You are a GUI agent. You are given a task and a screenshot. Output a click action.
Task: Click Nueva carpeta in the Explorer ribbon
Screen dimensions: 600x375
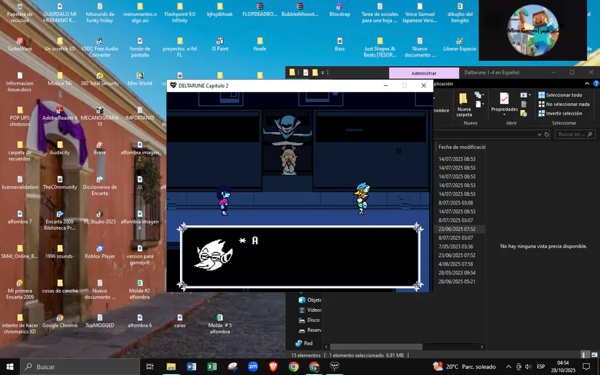pyautogui.click(x=464, y=105)
